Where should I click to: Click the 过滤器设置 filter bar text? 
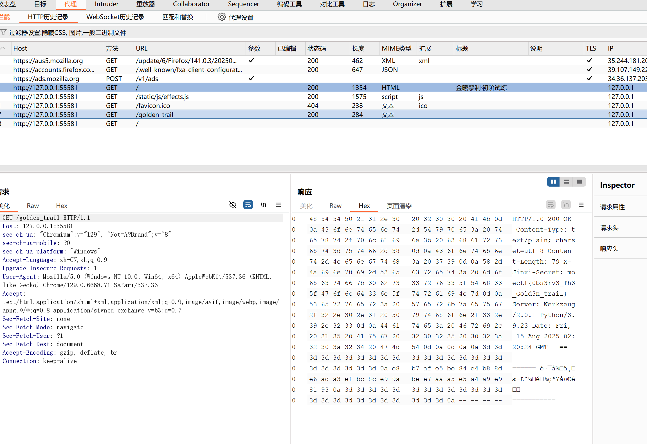point(68,33)
